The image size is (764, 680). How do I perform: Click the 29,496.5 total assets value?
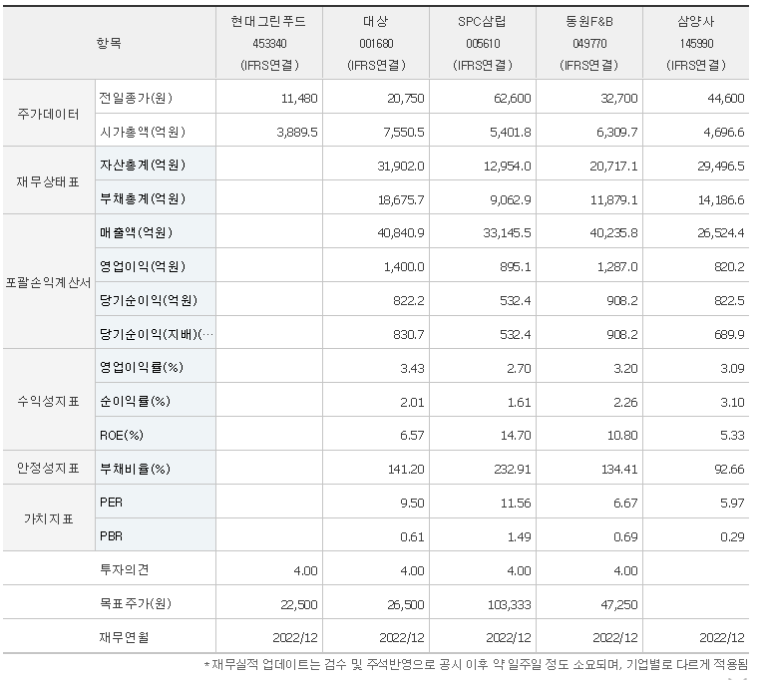click(721, 167)
